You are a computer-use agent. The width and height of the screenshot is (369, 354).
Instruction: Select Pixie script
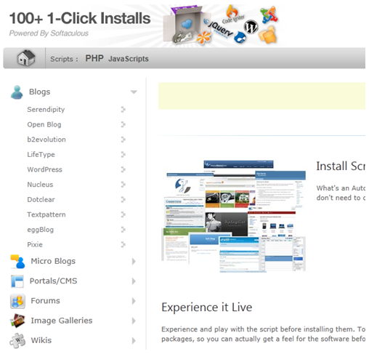[x=35, y=245]
